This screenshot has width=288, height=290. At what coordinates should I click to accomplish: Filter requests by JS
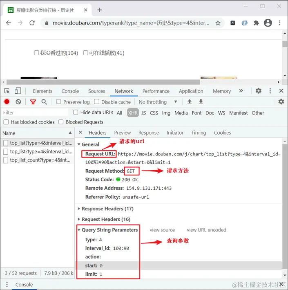point(143,113)
